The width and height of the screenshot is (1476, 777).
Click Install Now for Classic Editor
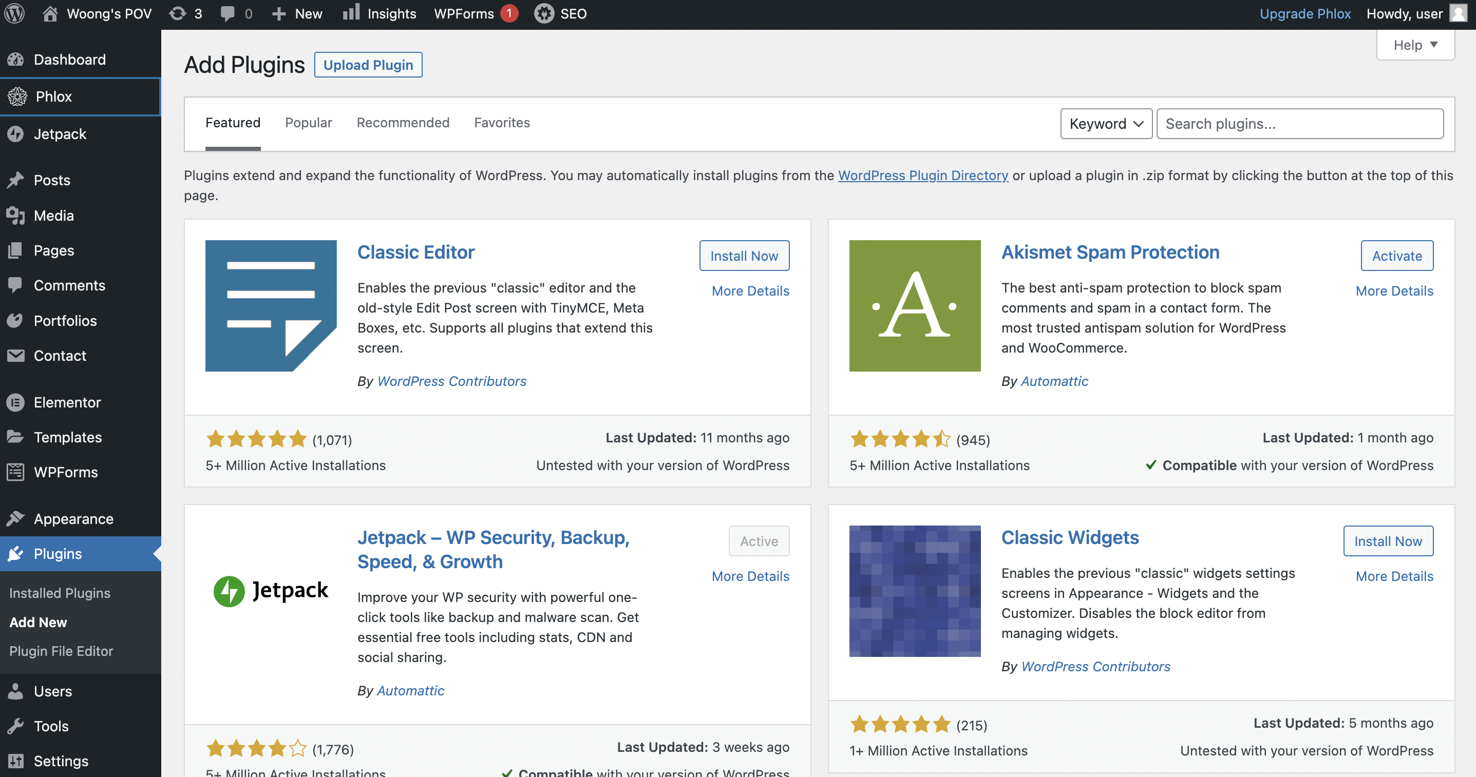[x=744, y=256]
